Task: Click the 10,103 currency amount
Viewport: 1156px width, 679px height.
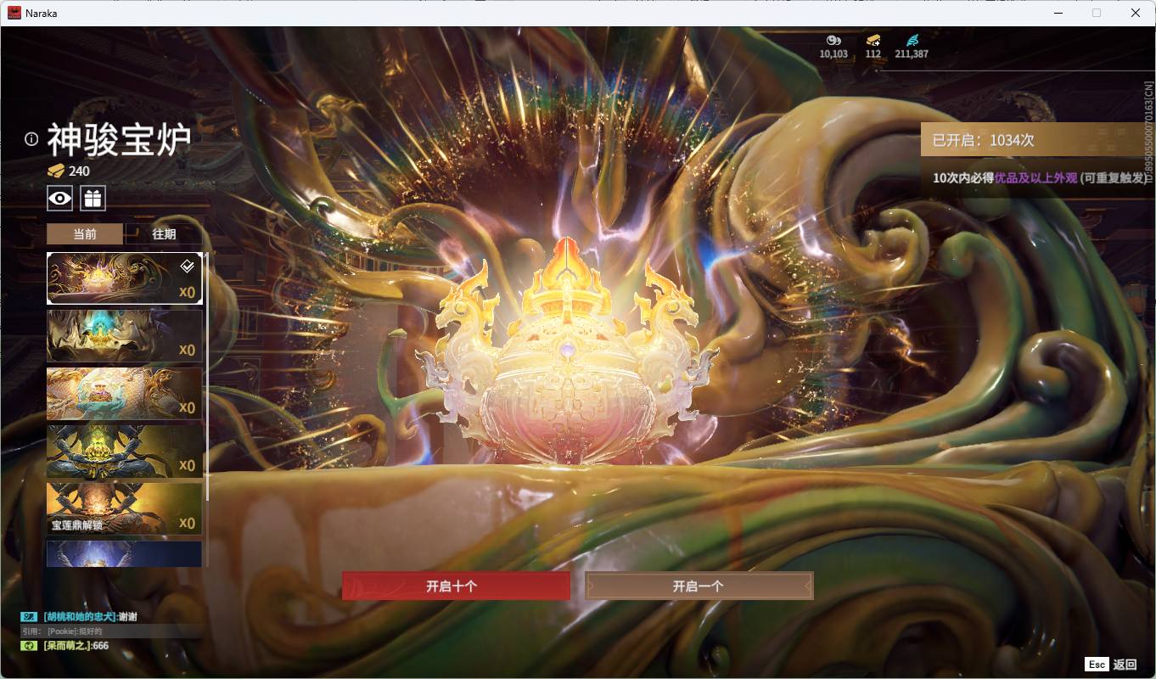Action: (833, 53)
